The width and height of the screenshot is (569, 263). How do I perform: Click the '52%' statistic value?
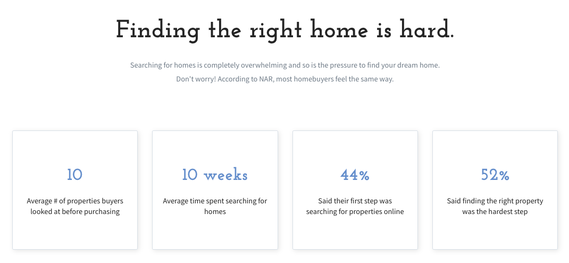(x=495, y=175)
